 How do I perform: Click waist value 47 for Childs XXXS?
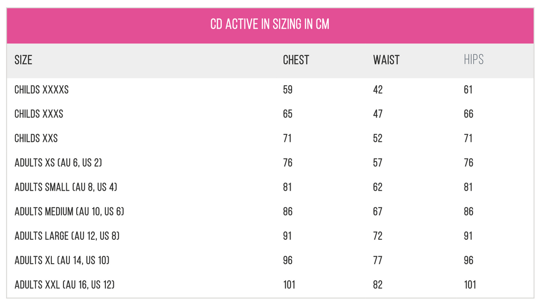378,114
